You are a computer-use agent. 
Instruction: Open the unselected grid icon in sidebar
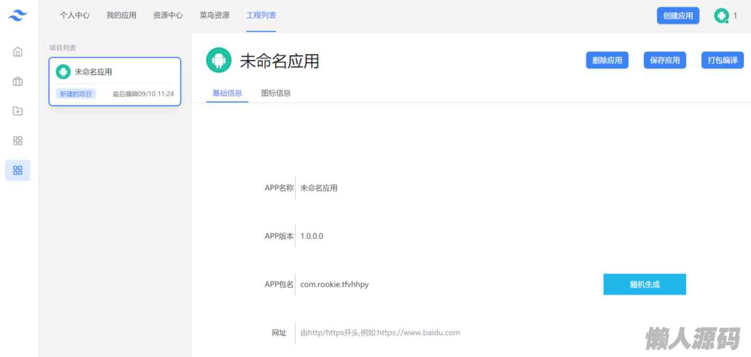[18, 141]
